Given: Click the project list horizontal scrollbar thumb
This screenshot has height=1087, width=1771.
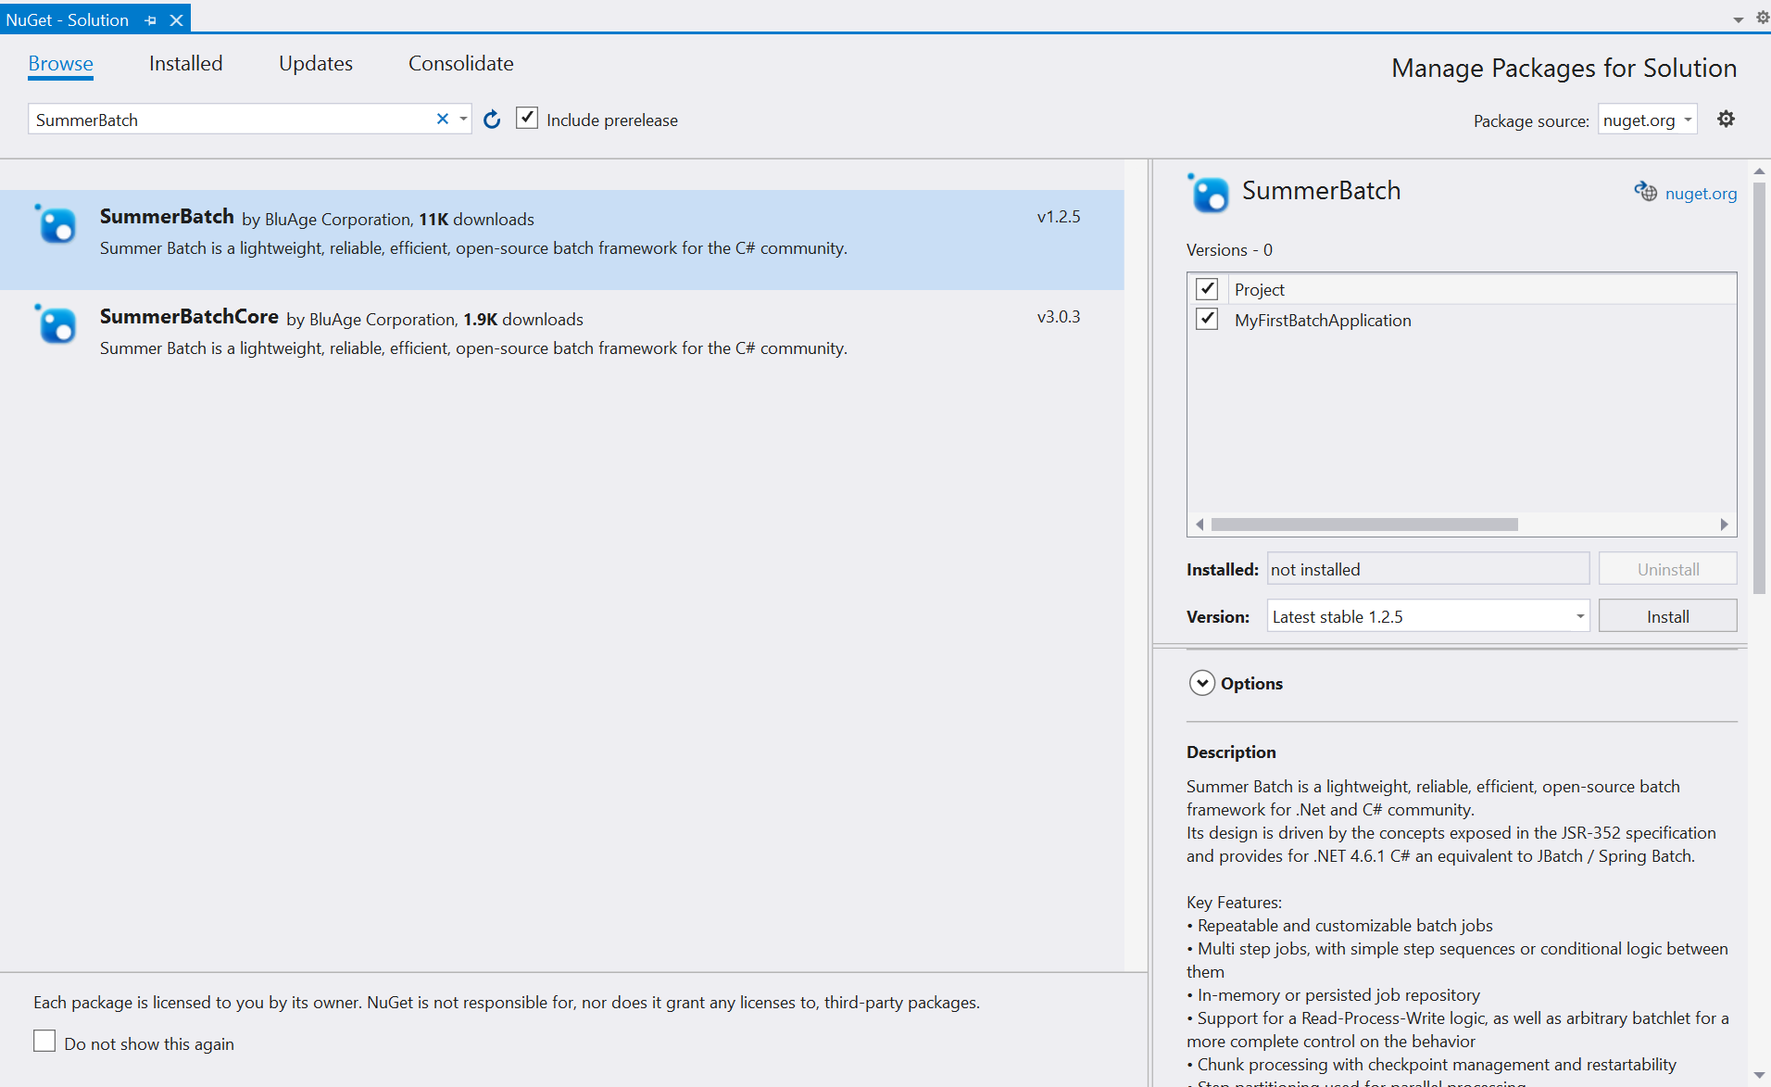Looking at the screenshot, I should pyautogui.click(x=1363, y=525).
